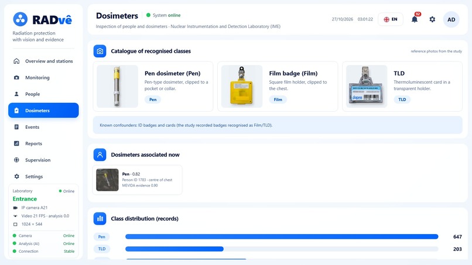Open Overview and stations home icon
The width and height of the screenshot is (472, 265).
[16, 61]
